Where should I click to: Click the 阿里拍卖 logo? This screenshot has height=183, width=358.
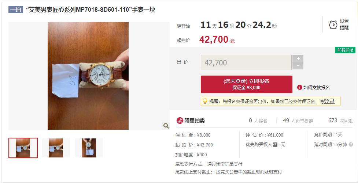[x=191, y=121]
